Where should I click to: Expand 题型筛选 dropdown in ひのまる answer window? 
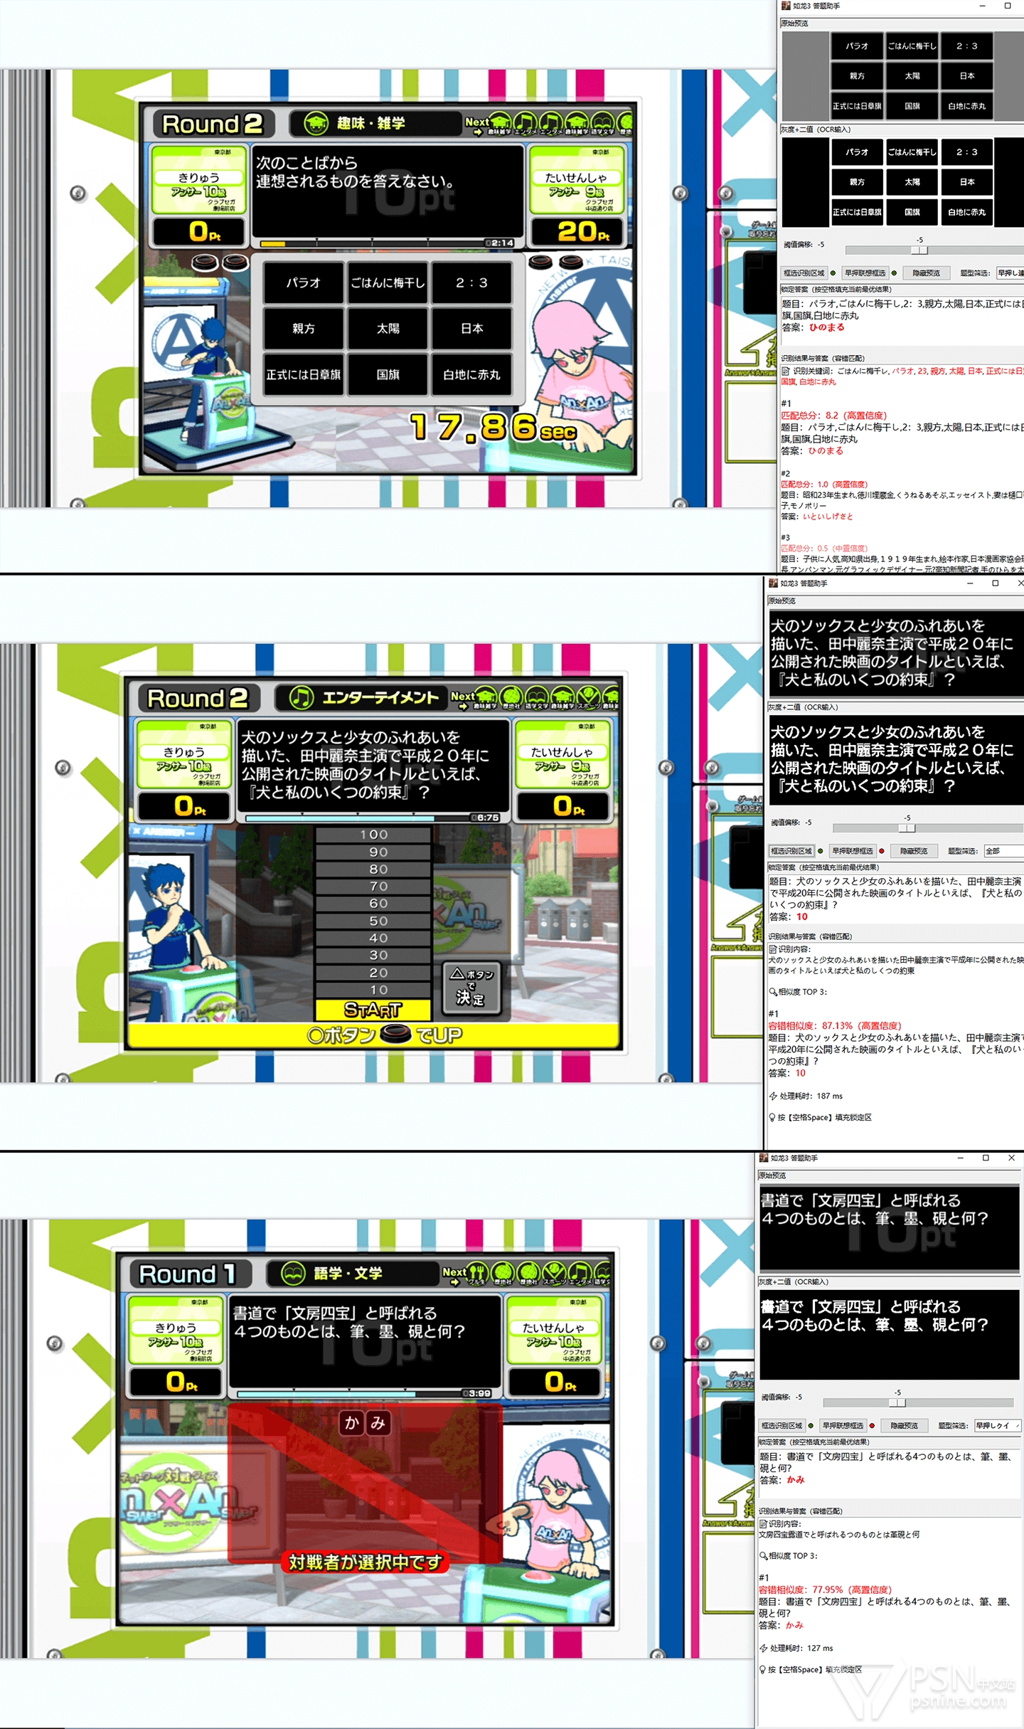tap(1010, 273)
